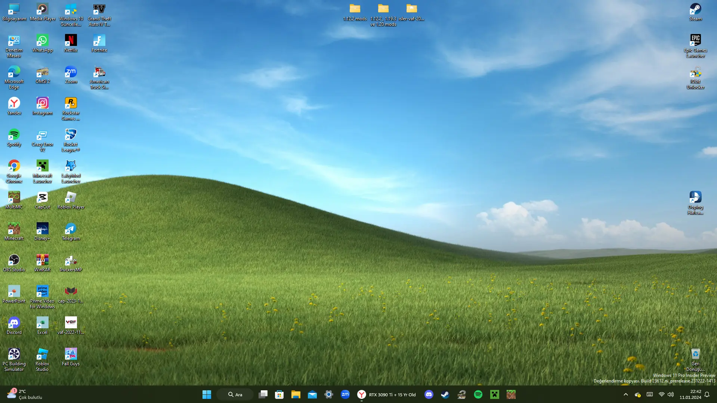Select the Roblox Studio desktop icon

coord(43,360)
